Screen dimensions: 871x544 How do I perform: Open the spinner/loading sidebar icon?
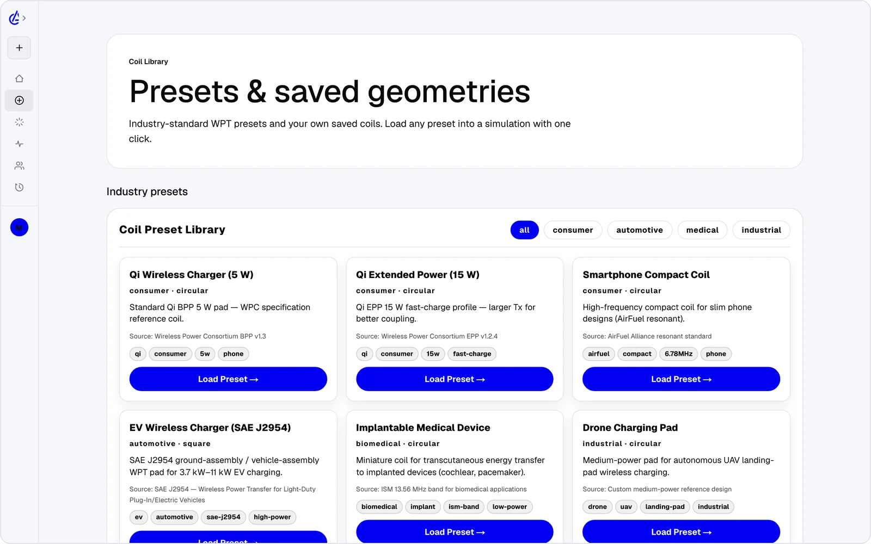point(19,122)
